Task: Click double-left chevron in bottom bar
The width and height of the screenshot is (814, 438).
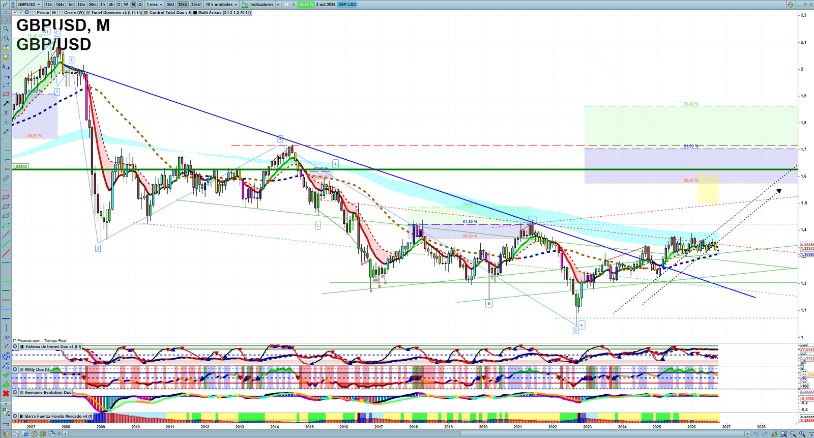Action: 59,434
